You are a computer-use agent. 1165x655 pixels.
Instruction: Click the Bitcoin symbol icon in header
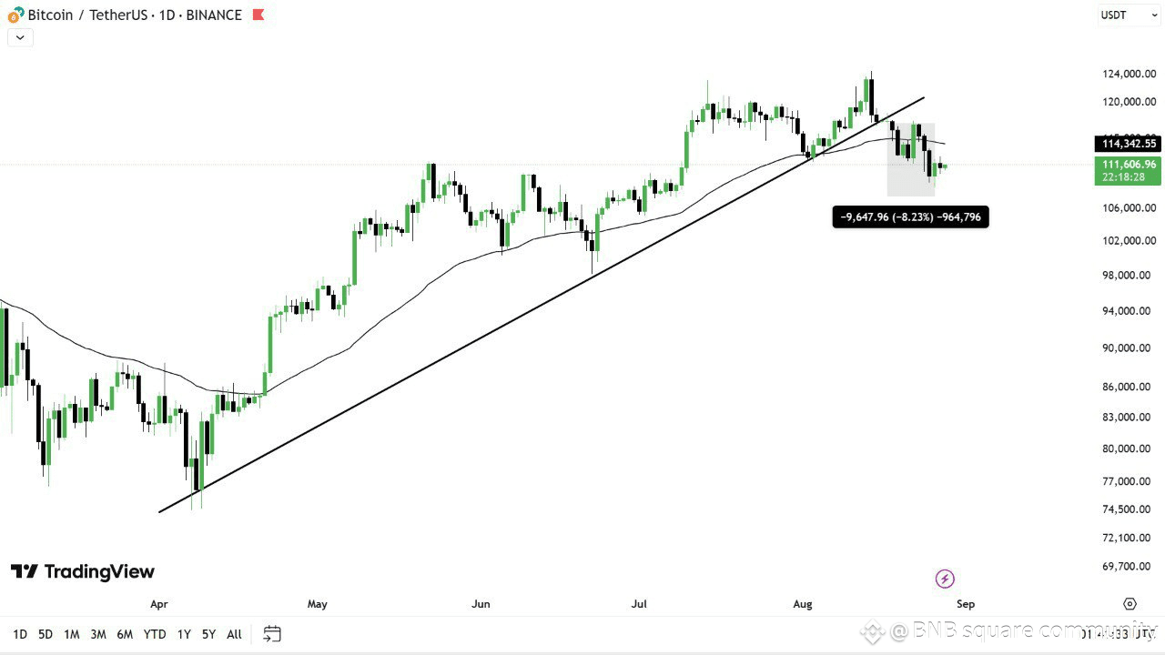(15, 15)
